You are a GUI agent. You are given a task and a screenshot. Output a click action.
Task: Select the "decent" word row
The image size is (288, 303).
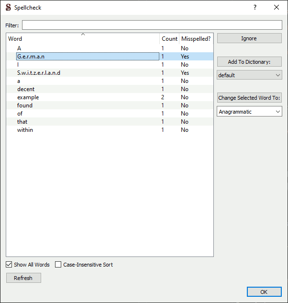pos(26,89)
